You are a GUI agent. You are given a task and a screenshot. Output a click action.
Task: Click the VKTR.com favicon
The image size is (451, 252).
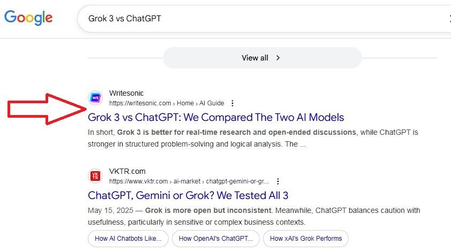coord(95,176)
